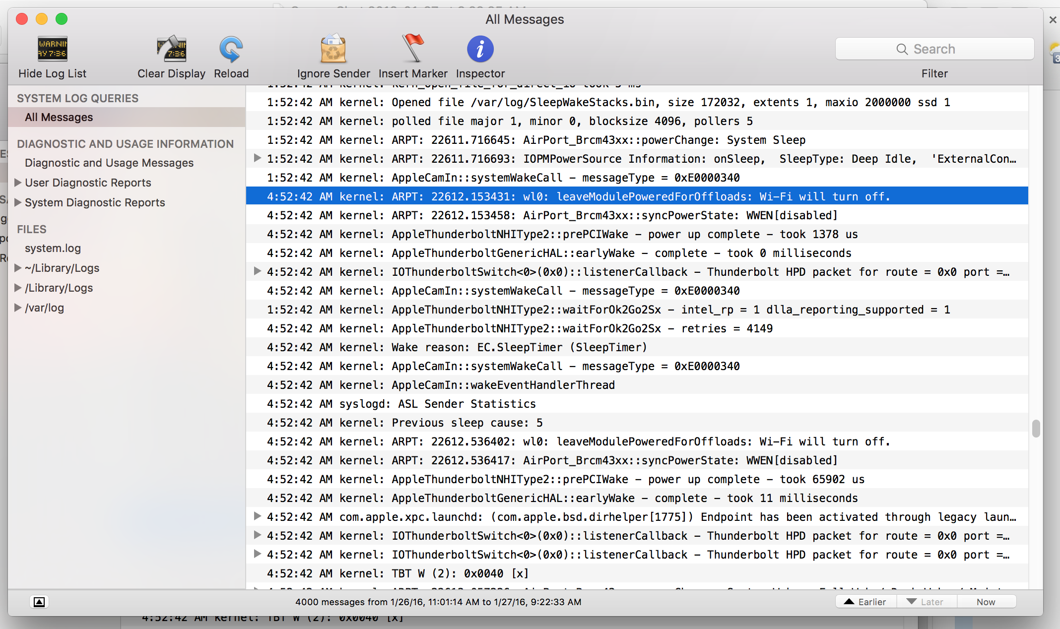Click the Earlier button
This screenshot has width=1060, height=629.
[x=866, y=602]
